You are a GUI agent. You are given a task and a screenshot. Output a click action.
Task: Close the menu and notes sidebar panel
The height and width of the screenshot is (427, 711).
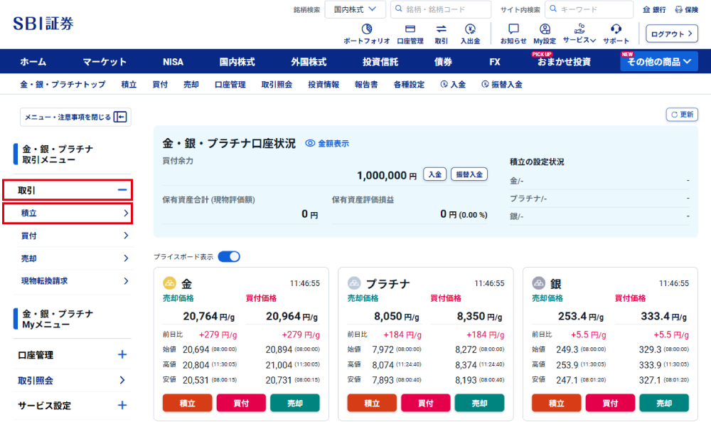(x=75, y=117)
